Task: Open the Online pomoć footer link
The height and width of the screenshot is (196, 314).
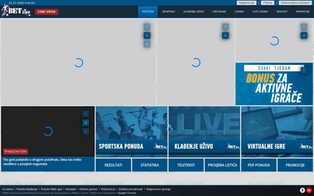Action: tap(89, 189)
